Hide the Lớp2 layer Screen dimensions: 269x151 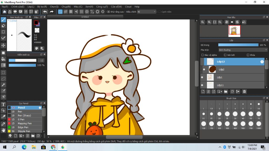coord(204,69)
